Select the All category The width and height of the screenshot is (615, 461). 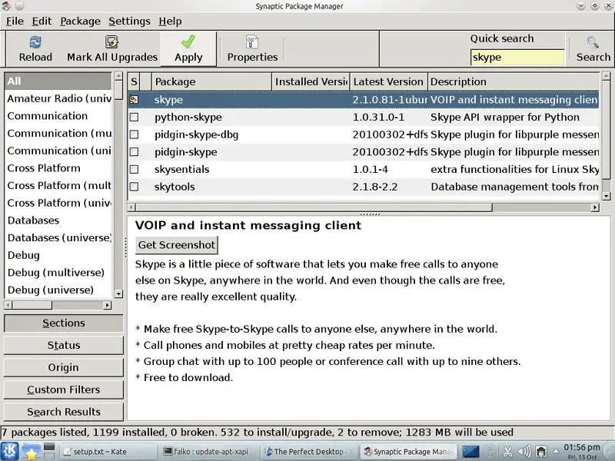point(58,81)
